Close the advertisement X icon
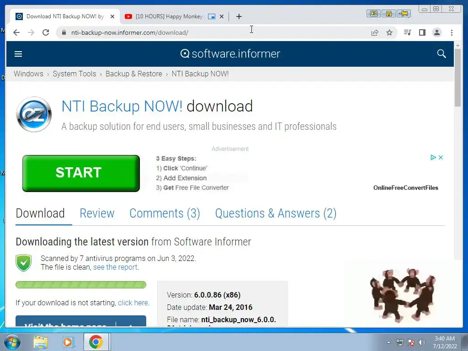 coord(441,157)
